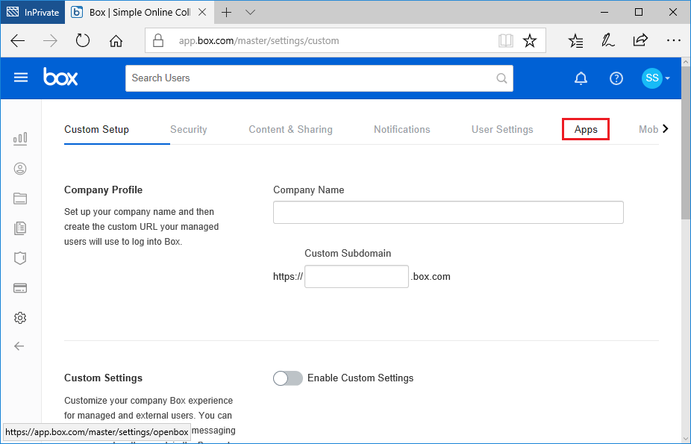
Task: Click the add notes pen icon
Action: 607,40
